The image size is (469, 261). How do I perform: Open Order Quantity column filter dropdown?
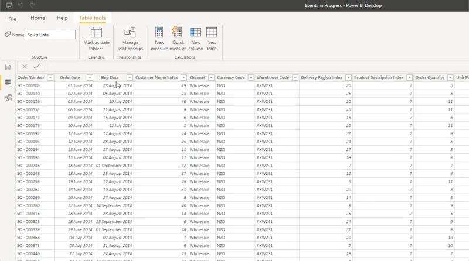pos(450,78)
